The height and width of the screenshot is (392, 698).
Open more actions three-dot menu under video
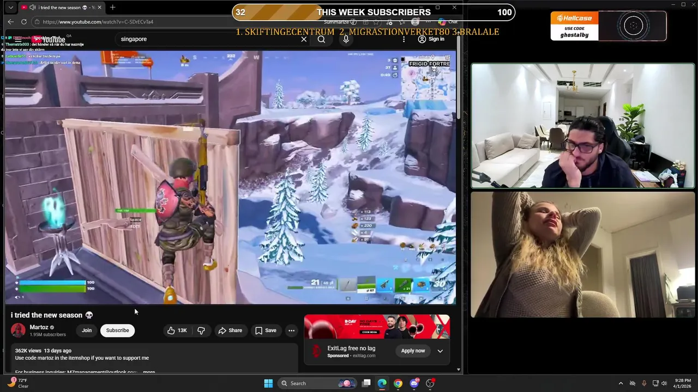click(291, 330)
